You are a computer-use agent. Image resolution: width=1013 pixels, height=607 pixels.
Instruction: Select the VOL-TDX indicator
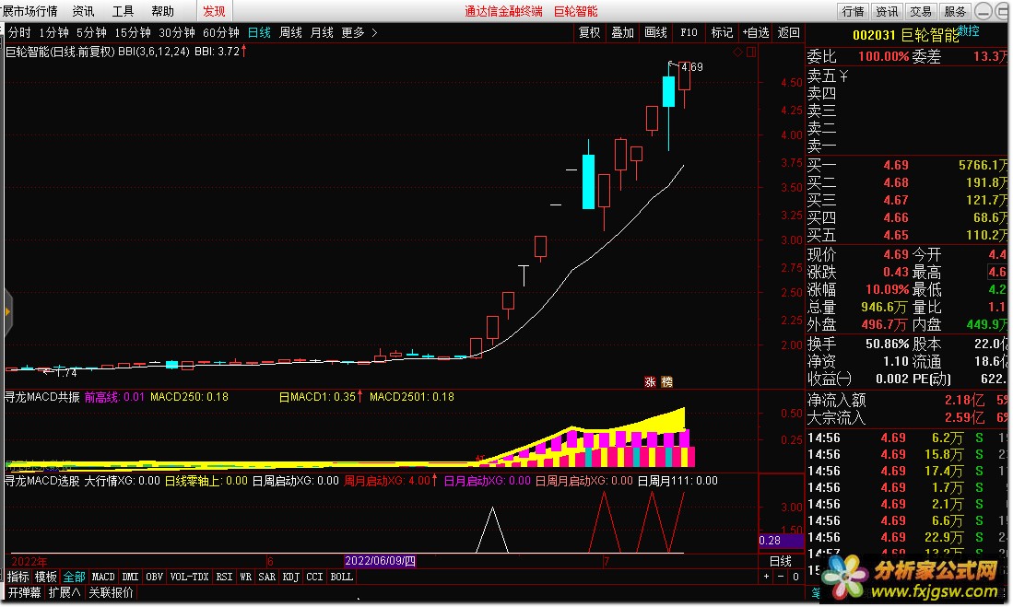coord(189,577)
